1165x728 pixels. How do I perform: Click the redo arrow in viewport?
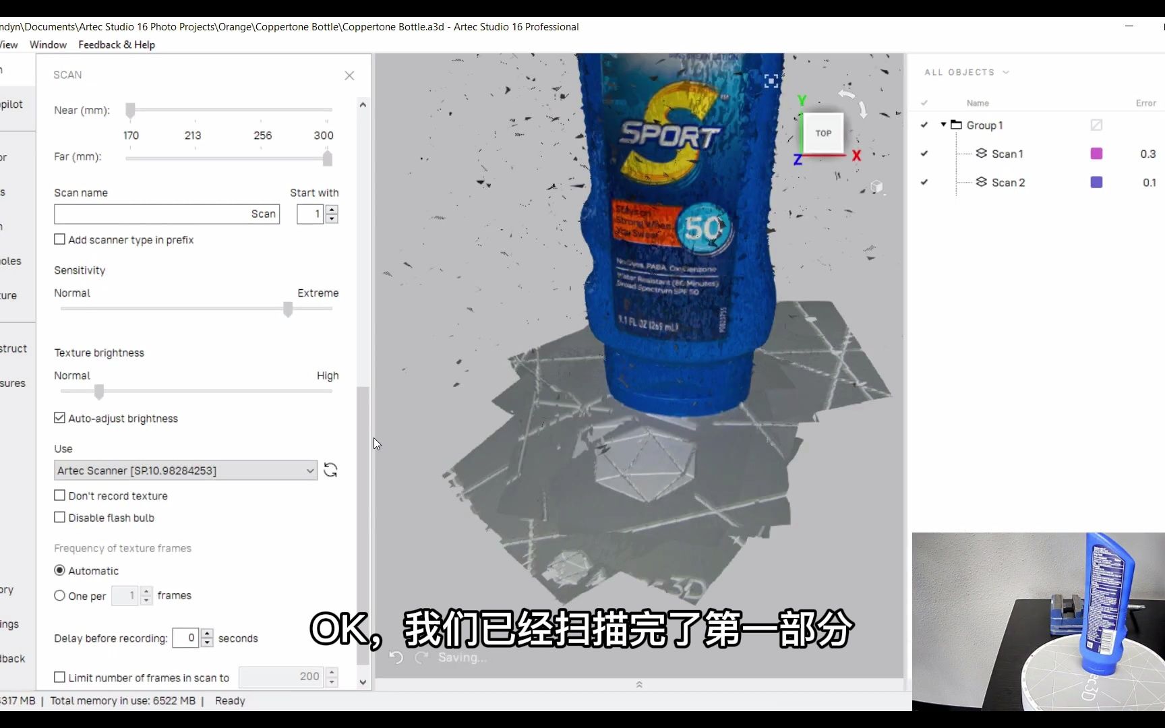pyautogui.click(x=421, y=657)
